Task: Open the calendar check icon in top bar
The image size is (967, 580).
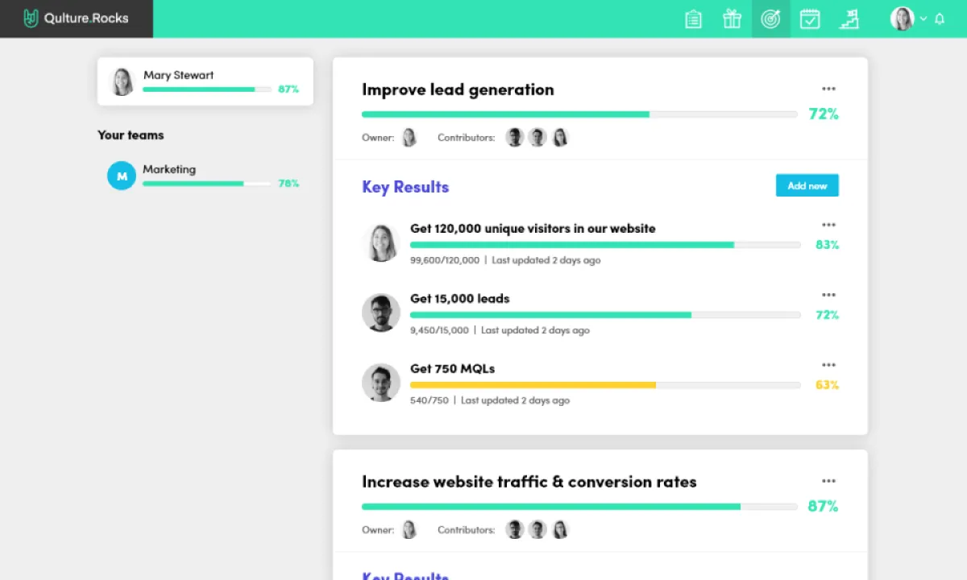Action: [x=810, y=19]
